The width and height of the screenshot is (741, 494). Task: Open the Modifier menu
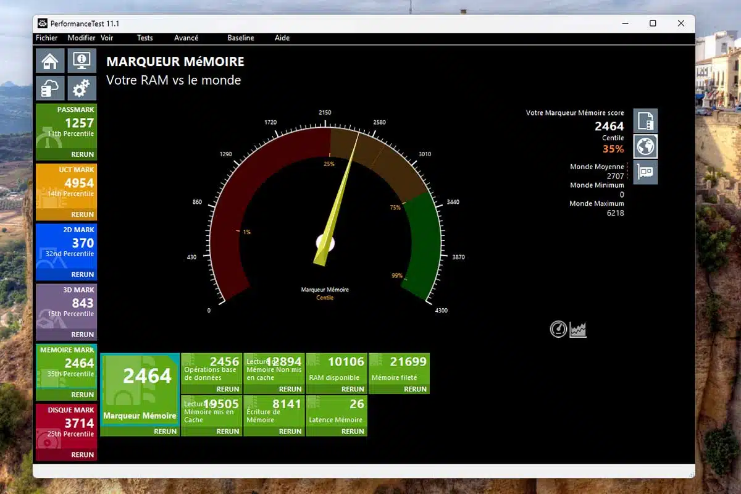[82, 38]
